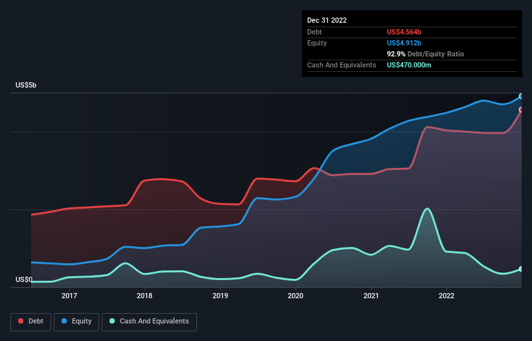Screen dimensions: 532x341
Task: Click the blue dot in the Equity legend
Action: pos(65,322)
